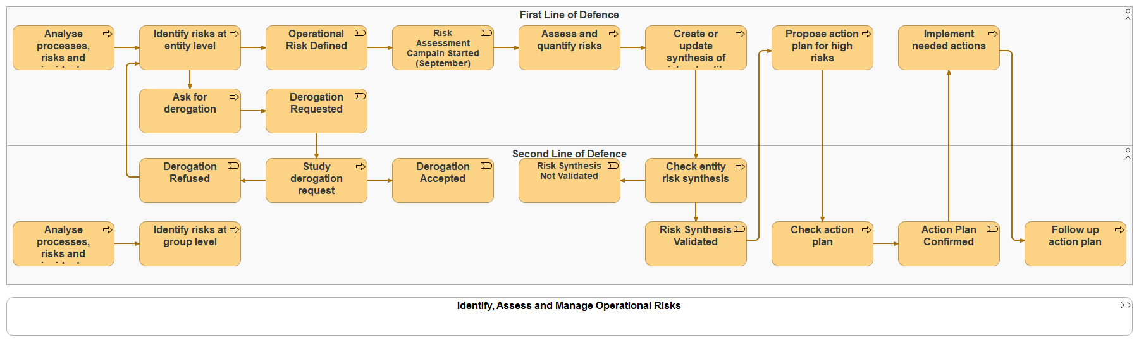
Task: Click process arrow icon on 'Ask for derogation'
Action: click(234, 97)
